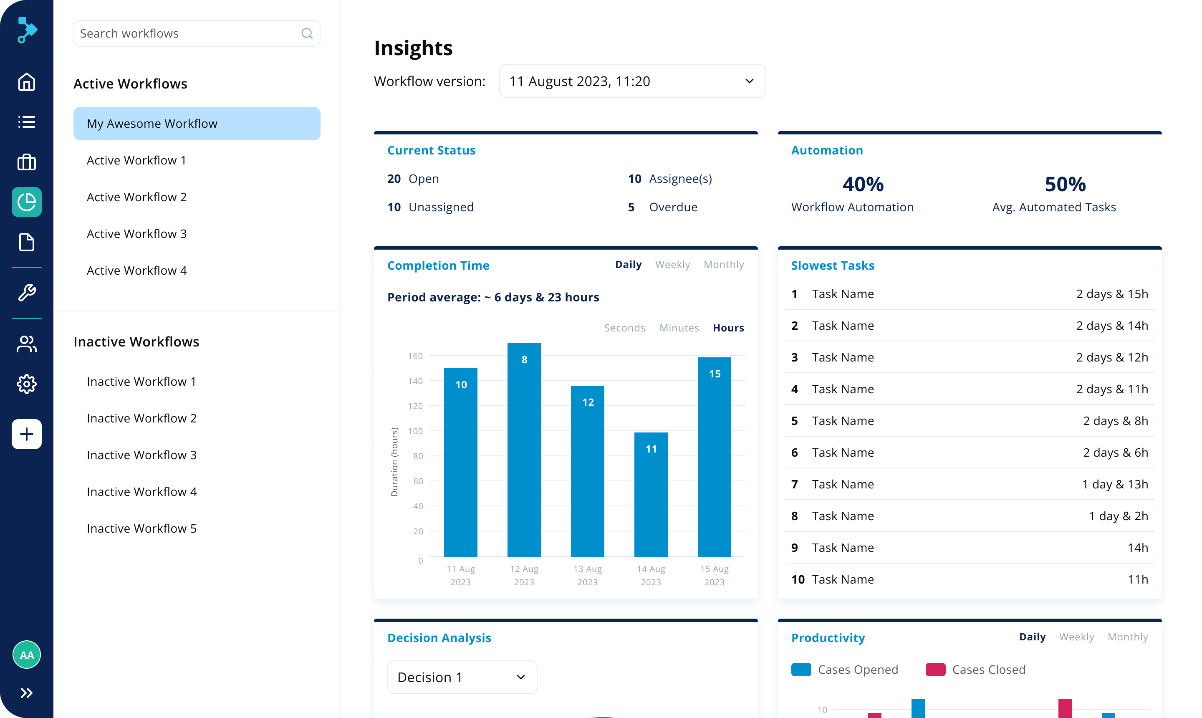The image size is (1202, 718).
Task: Click the 50% Avg. Automated Tasks stat
Action: click(1054, 194)
